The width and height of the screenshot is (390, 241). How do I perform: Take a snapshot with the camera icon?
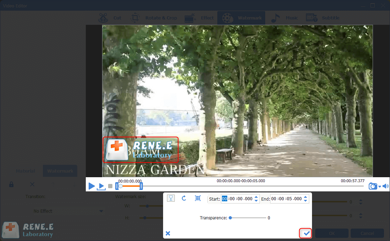(373, 186)
